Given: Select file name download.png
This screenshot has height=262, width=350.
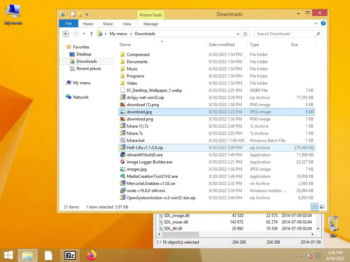Looking at the screenshot, I should (140, 119).
